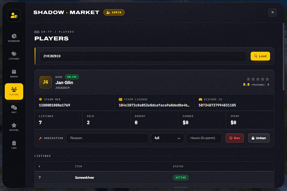Select the Screwdriver listing row
This screenshot has height=191, width=287.
tap(154, 177)
